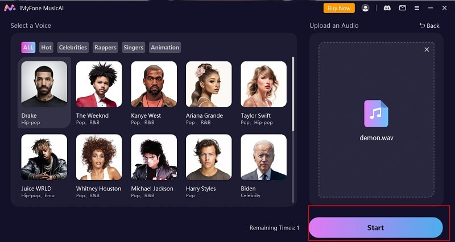Choose the Drake voice thumbnail
The image size is (455, 242).
(x=44, y=84)
